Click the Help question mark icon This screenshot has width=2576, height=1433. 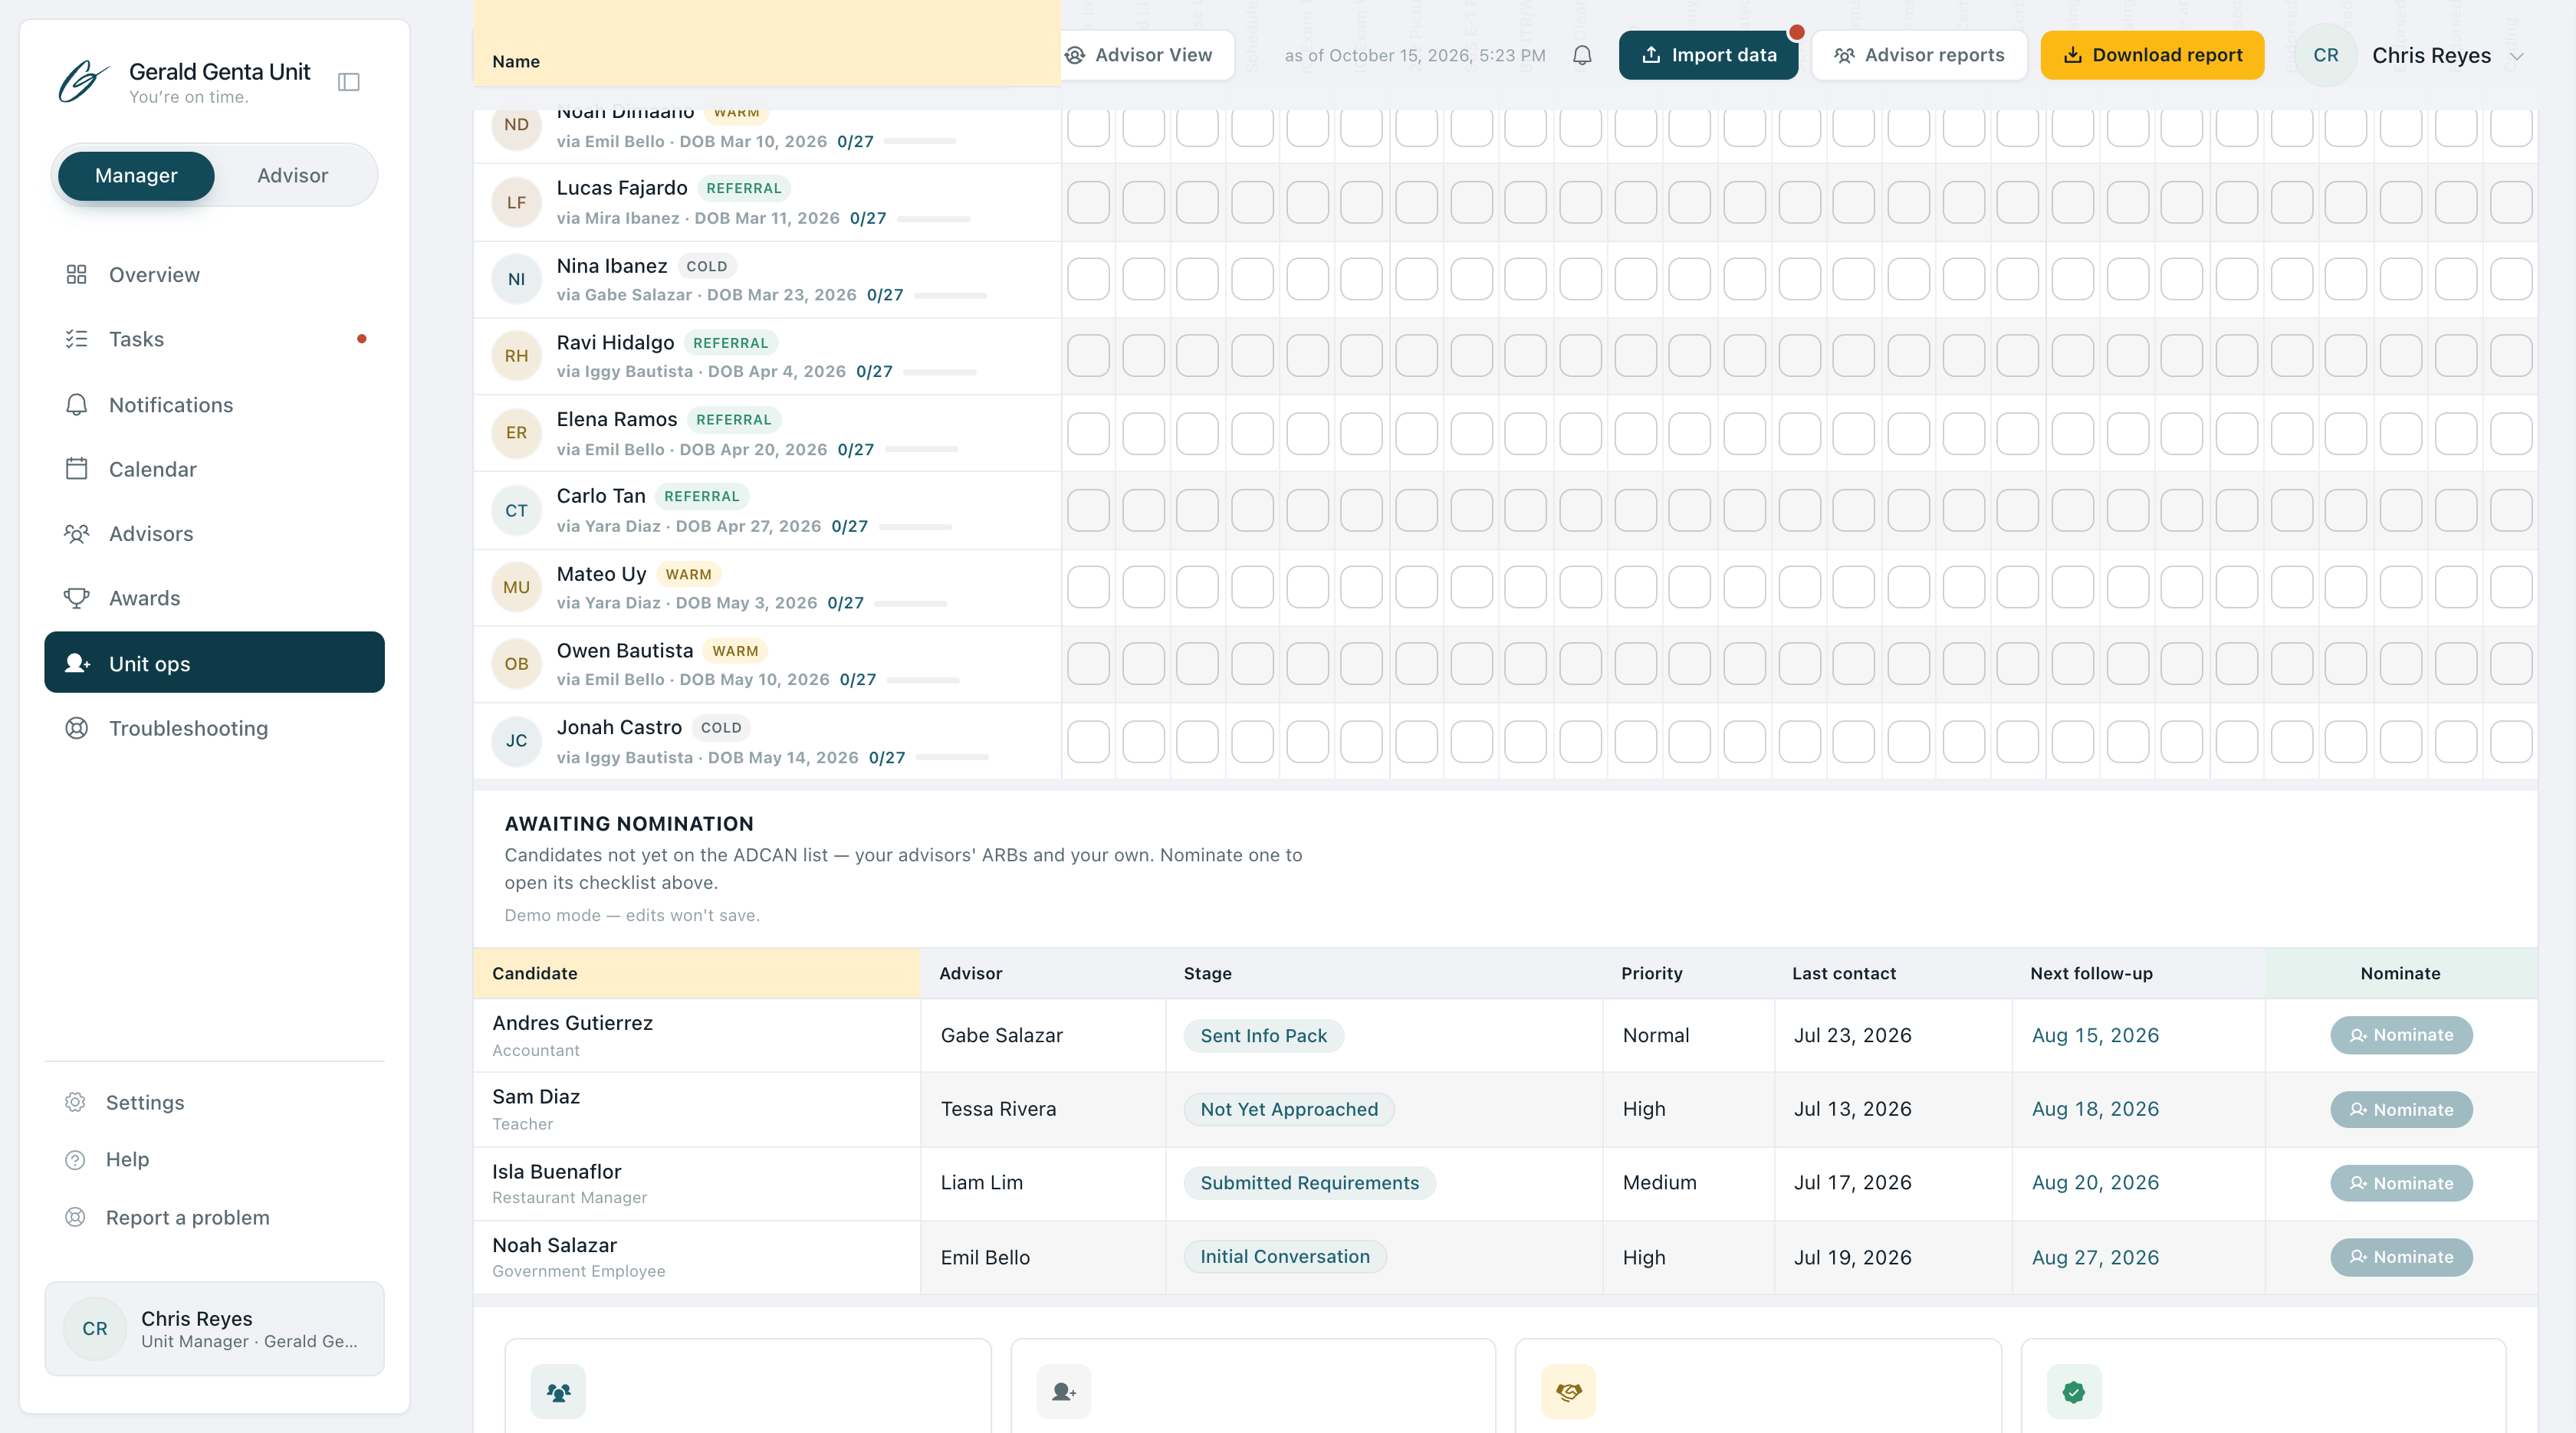[75, 1160]
